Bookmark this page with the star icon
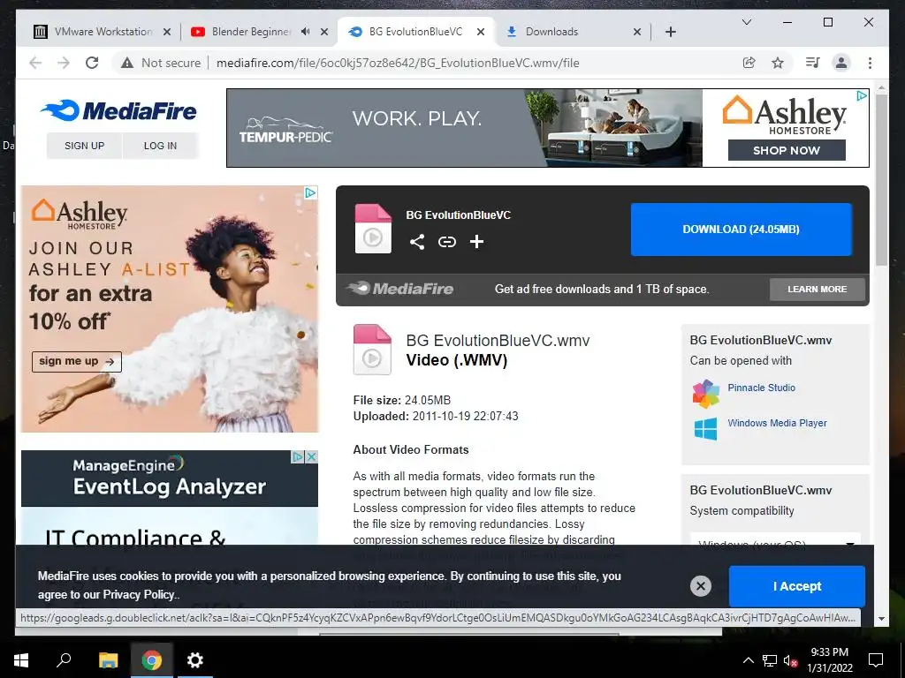905x678 pixels. 778,63
